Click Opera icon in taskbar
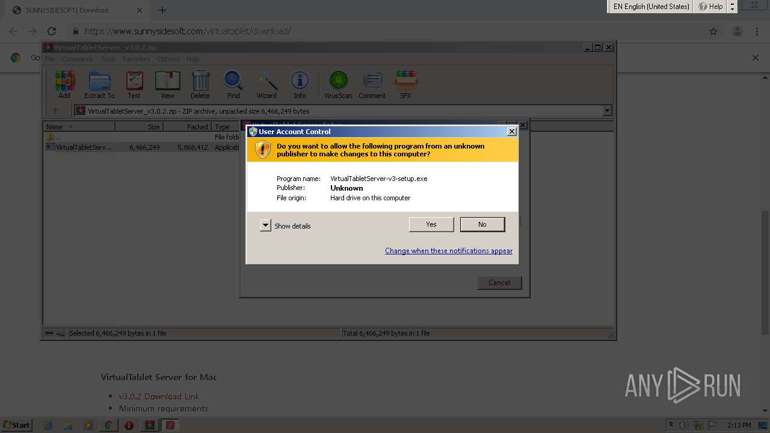 click(129, 425)
